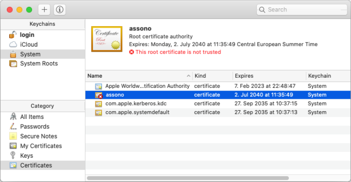This screenshot has height=182, width=351.
Task: Click expiry date 27. Sep 2035 at 10:37:15
Action: (x=266, y=103)
